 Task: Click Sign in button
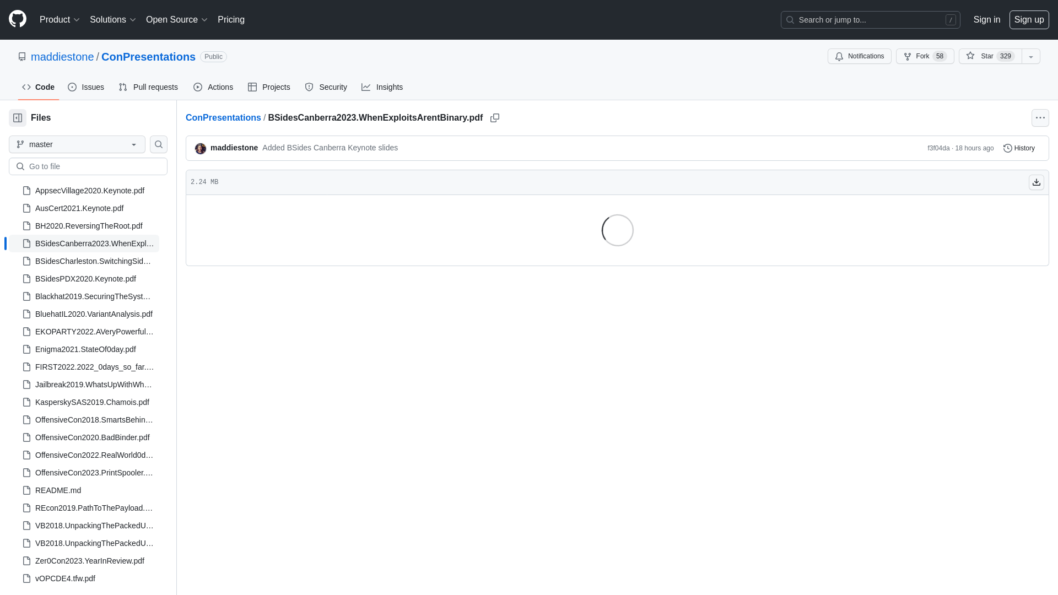coord(987,20)
